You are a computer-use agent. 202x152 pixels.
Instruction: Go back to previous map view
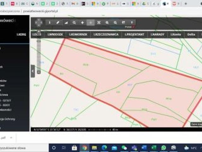pyautogui.click(x=82, y=22)
